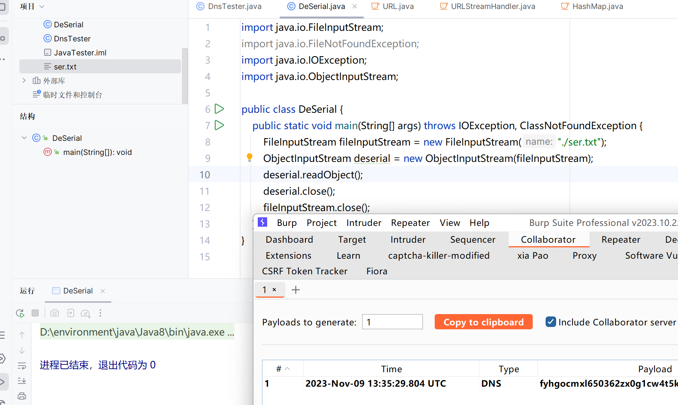Image resolution: width=678 pixels, height=405 pixels.
Task: Open the Repeater tab in Burp Suite
Action: click(621, 240)
